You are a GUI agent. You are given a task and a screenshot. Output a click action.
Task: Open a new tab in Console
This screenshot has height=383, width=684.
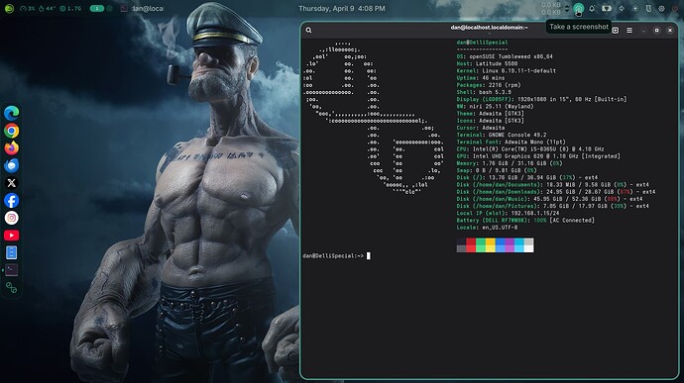click(615, 30)
